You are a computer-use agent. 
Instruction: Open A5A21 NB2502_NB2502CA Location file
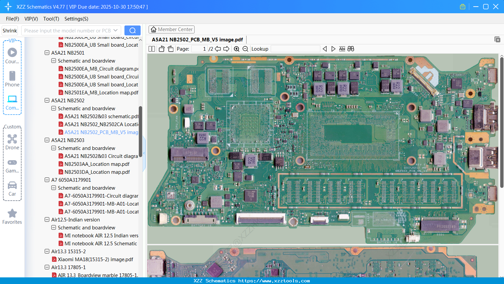[x=99, y=124]
